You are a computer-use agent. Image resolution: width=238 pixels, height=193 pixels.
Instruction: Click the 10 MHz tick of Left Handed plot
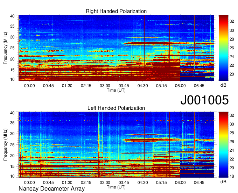(x=12, y=176)
